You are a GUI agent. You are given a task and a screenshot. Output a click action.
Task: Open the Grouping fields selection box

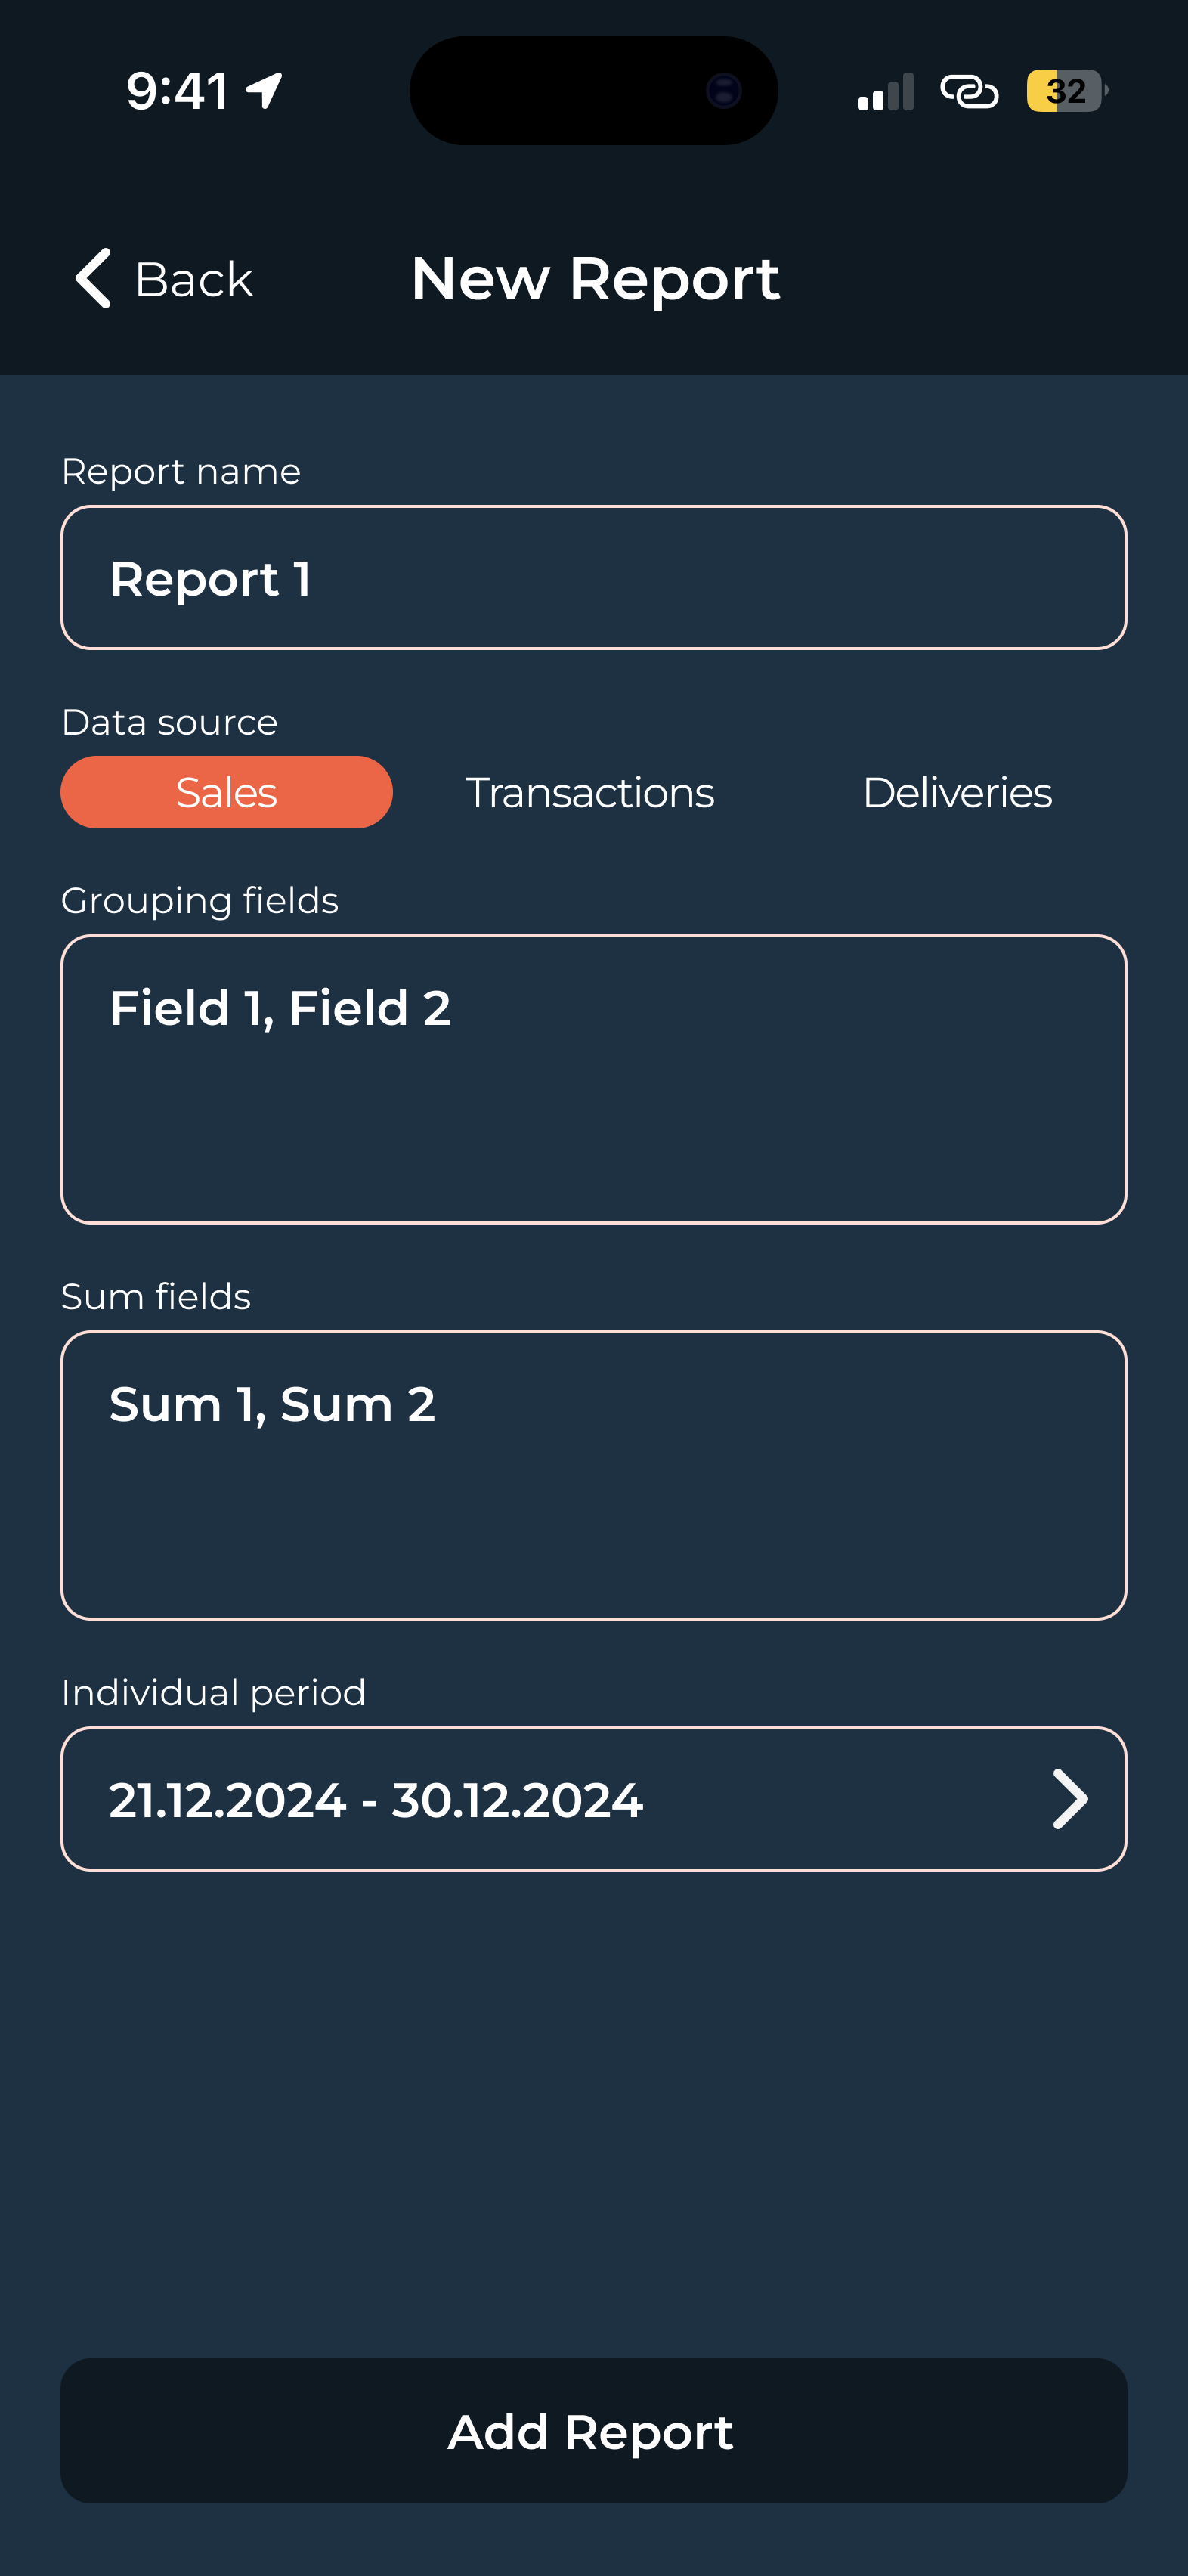click(x=594, y=1079)
